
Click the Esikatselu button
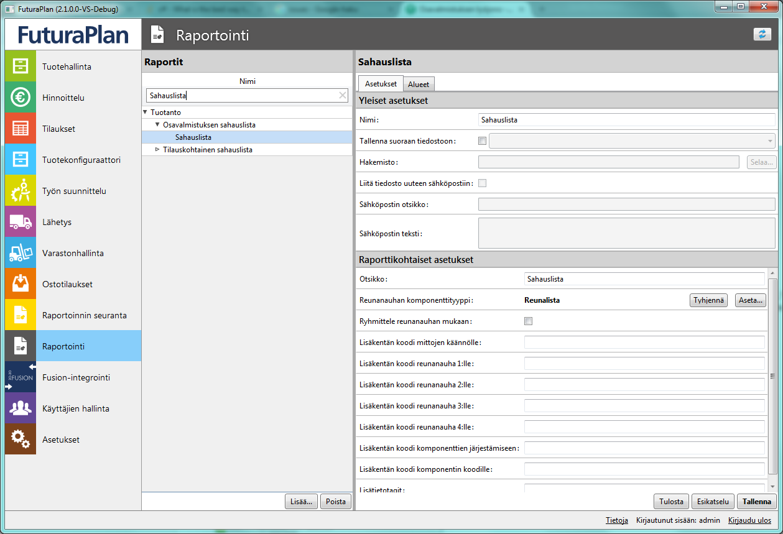click(x=713, y=502)
